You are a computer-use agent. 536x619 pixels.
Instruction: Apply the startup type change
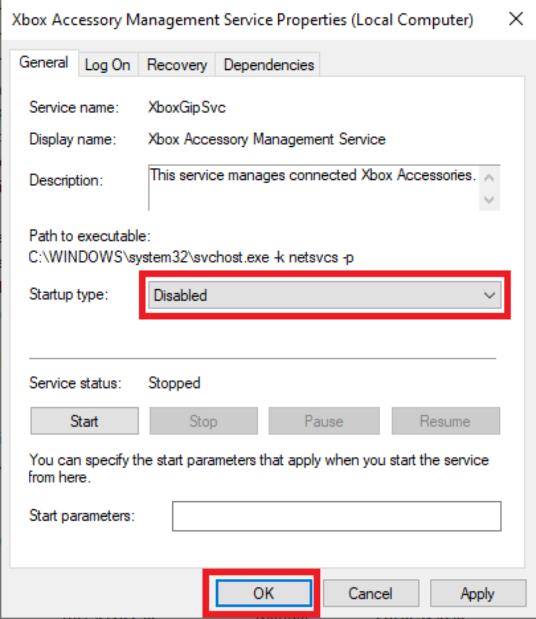[477, 593]
